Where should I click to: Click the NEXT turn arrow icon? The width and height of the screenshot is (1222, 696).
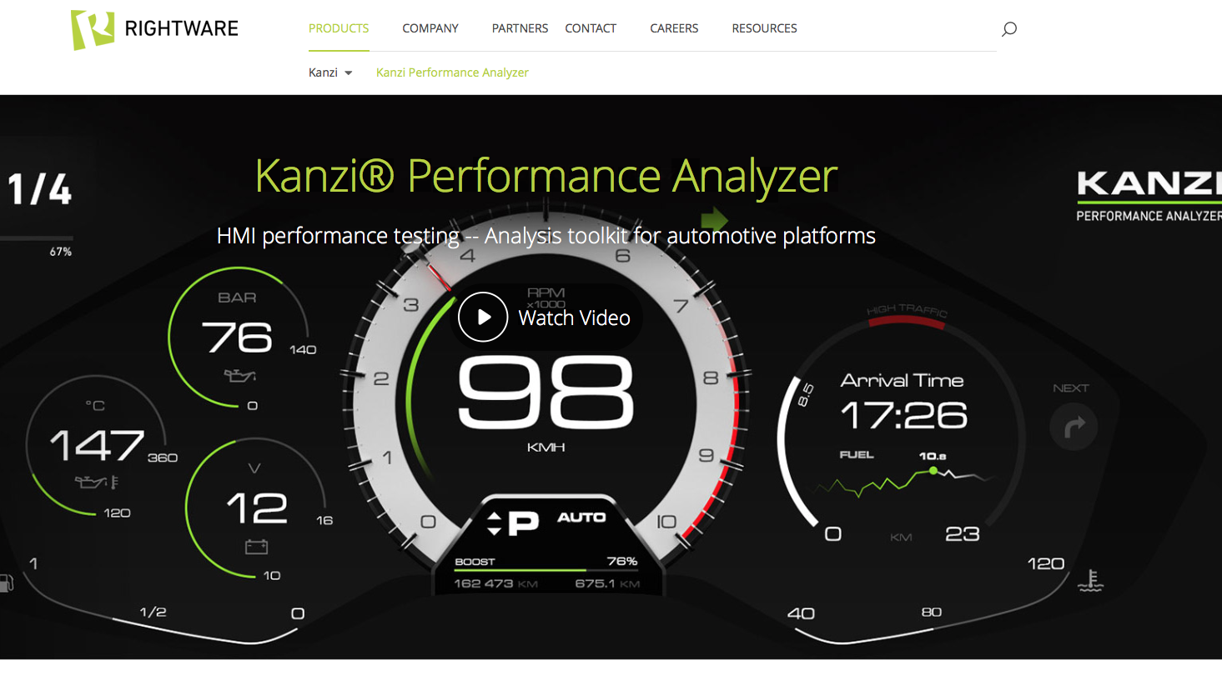pos(1074,427)
